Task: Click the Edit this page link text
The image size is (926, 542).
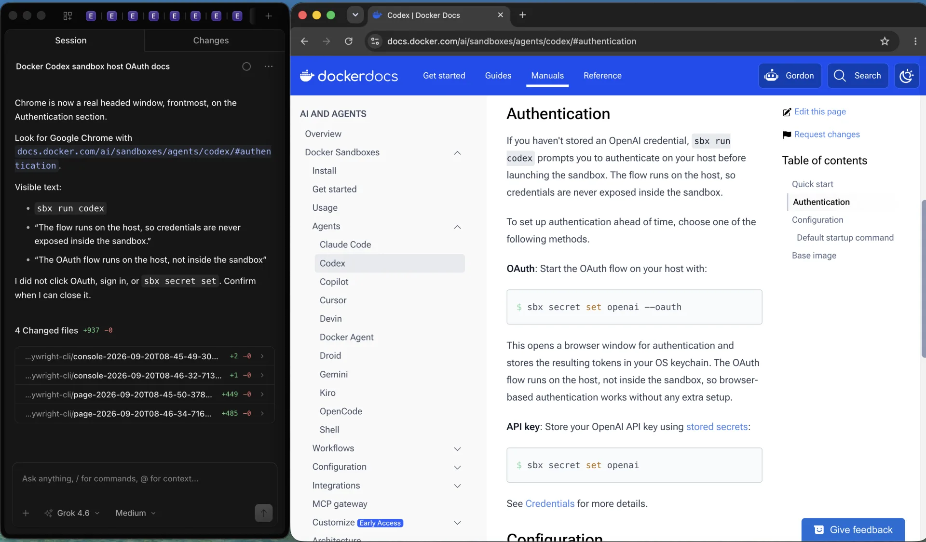Action: pos(820,112)
